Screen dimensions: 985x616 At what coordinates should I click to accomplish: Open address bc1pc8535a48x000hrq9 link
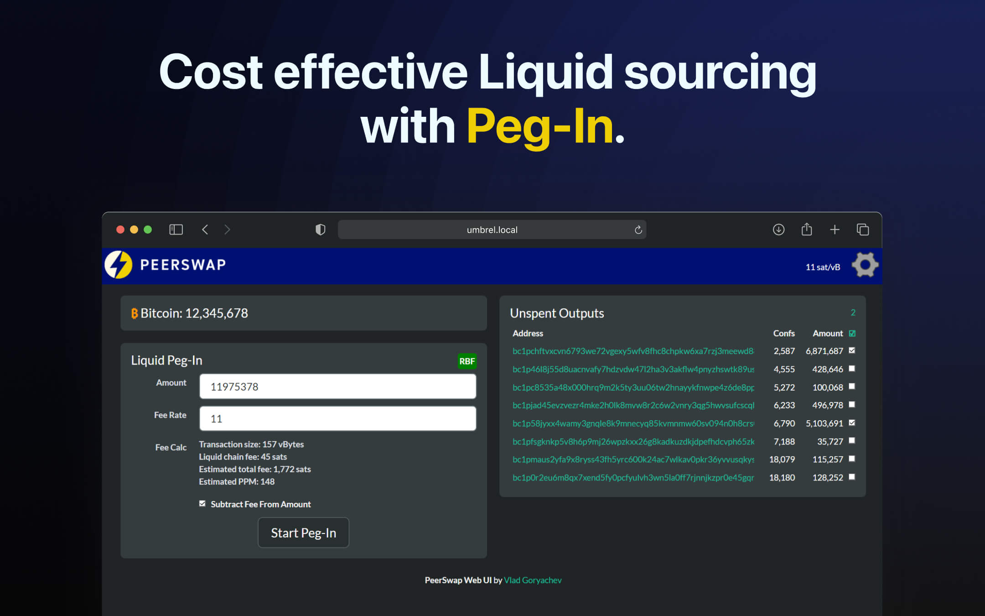pos(633,387)
